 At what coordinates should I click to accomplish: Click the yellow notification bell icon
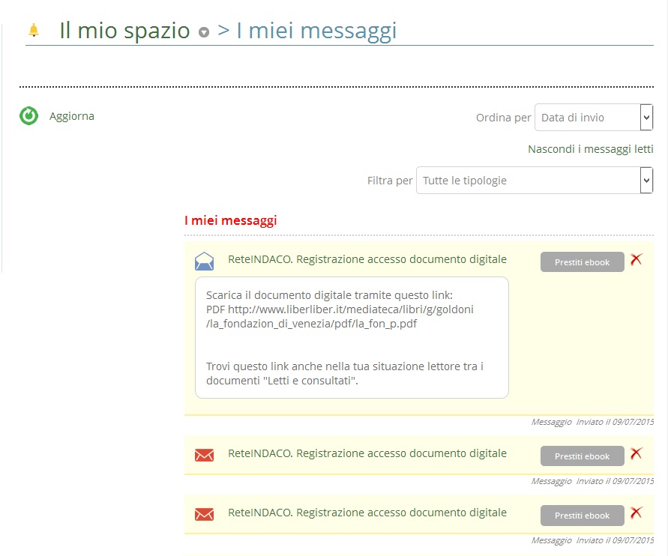coord(33,30)
